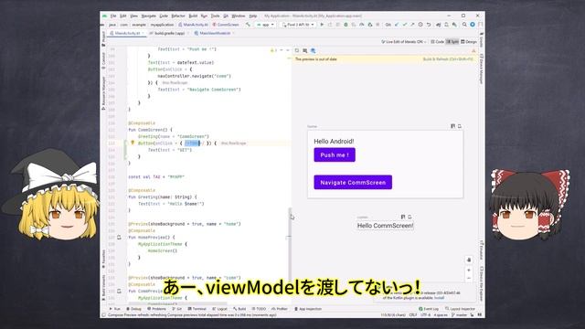Screen dimensions: 585x329
Task: Toggle the Terminal tool window
Action: click(x=197, y=309)
